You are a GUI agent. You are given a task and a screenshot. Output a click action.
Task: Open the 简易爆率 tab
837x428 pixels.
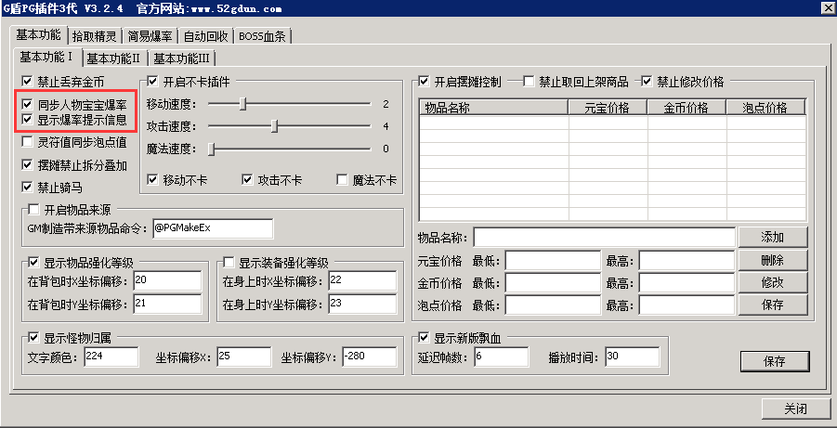tap(150, 36)
